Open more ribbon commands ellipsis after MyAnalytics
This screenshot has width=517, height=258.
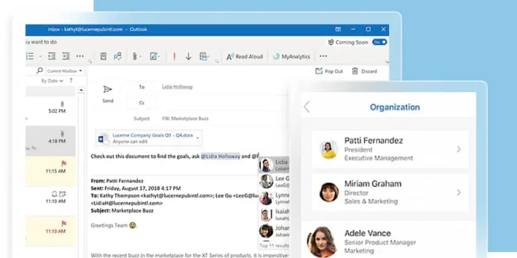323,56
